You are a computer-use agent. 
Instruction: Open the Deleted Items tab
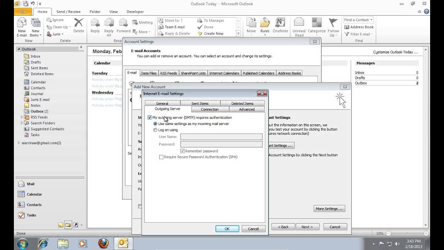(242, 103)
